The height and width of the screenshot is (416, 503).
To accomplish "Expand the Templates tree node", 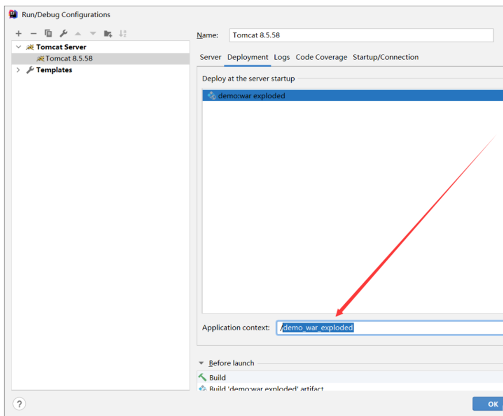I will click(x=18, y=70).
